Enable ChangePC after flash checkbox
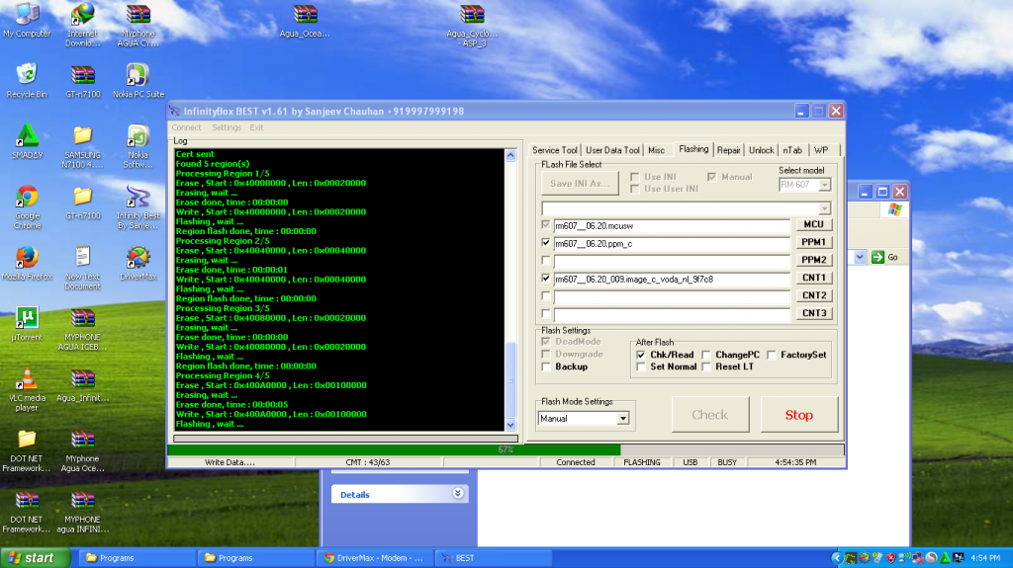This screenshot has height=568, width=1013. click(x=706, y=355)
